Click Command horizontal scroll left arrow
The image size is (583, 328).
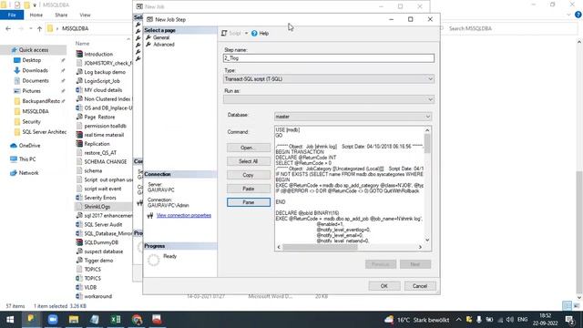pos(279,247)
